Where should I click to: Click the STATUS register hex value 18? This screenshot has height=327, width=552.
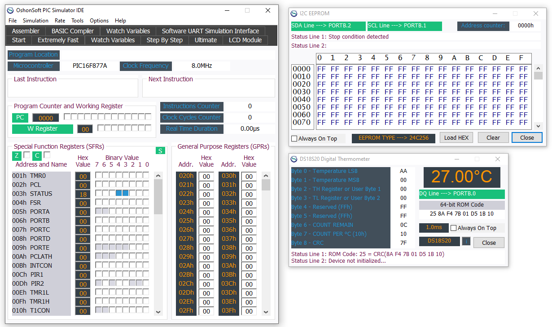83,194
